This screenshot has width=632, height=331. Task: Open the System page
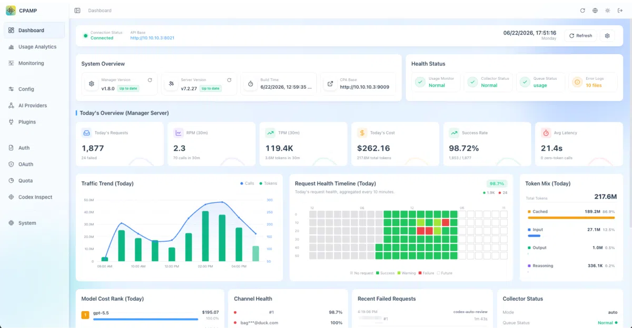pyautogui.click(x=34, y=223)
